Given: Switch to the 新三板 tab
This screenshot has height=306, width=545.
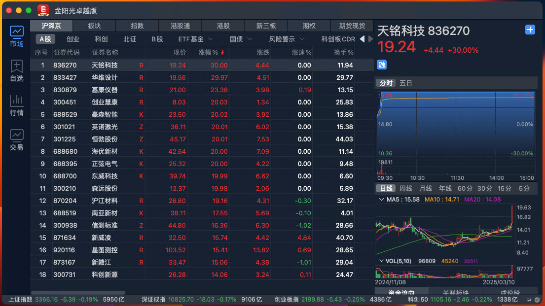Looking at the screenshot, I should (x=266, y=26).
